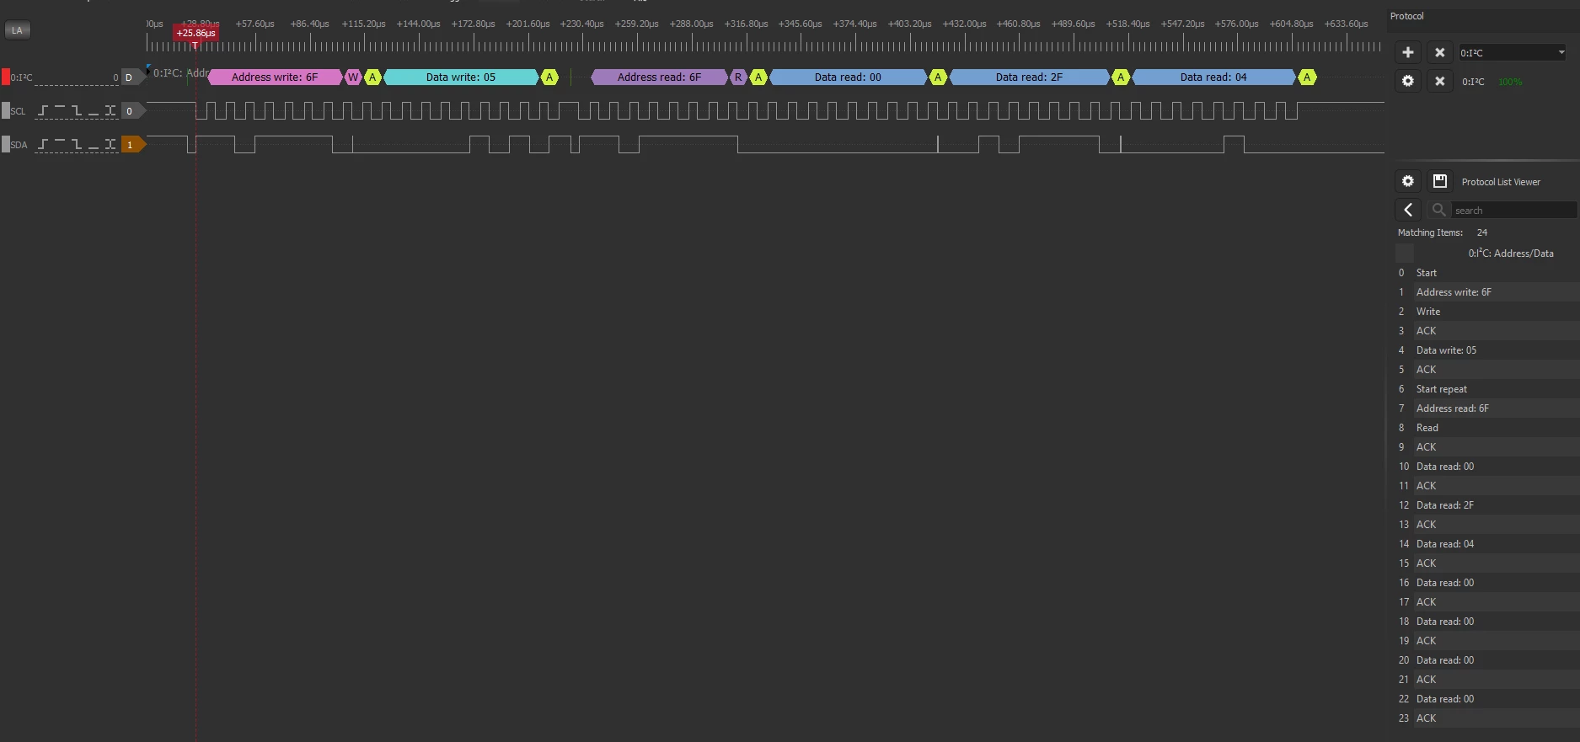
Task: Focus the protocol list search field
Action: [x=1514, y=210]
